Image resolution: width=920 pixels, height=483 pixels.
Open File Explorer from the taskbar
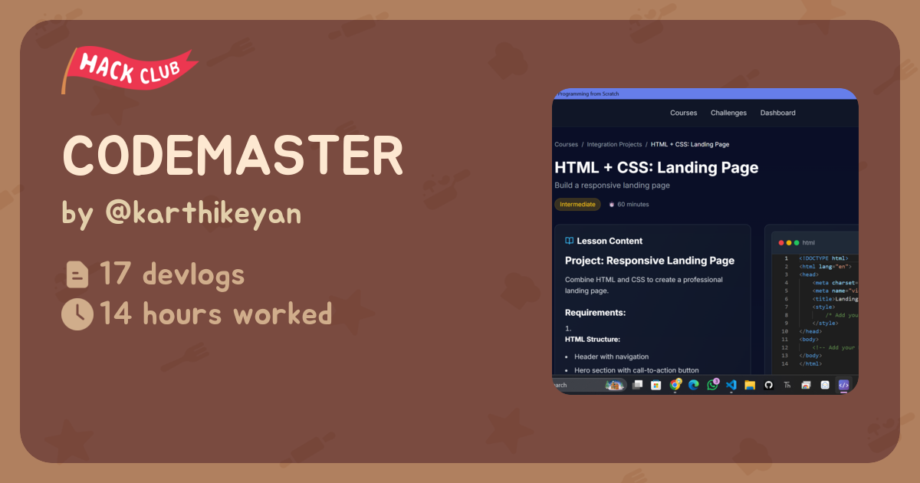coord(750,385)
